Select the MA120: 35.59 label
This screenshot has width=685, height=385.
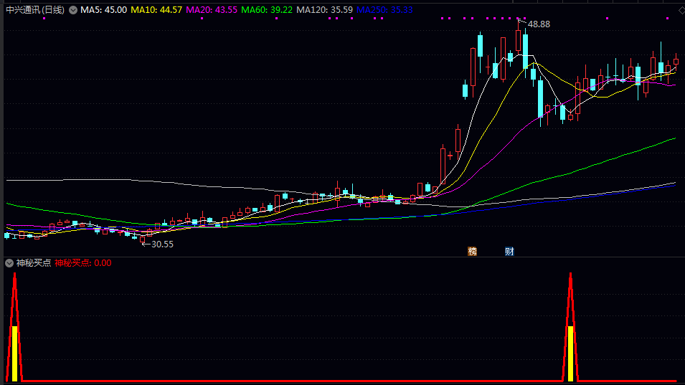click(x=325, y=10)
